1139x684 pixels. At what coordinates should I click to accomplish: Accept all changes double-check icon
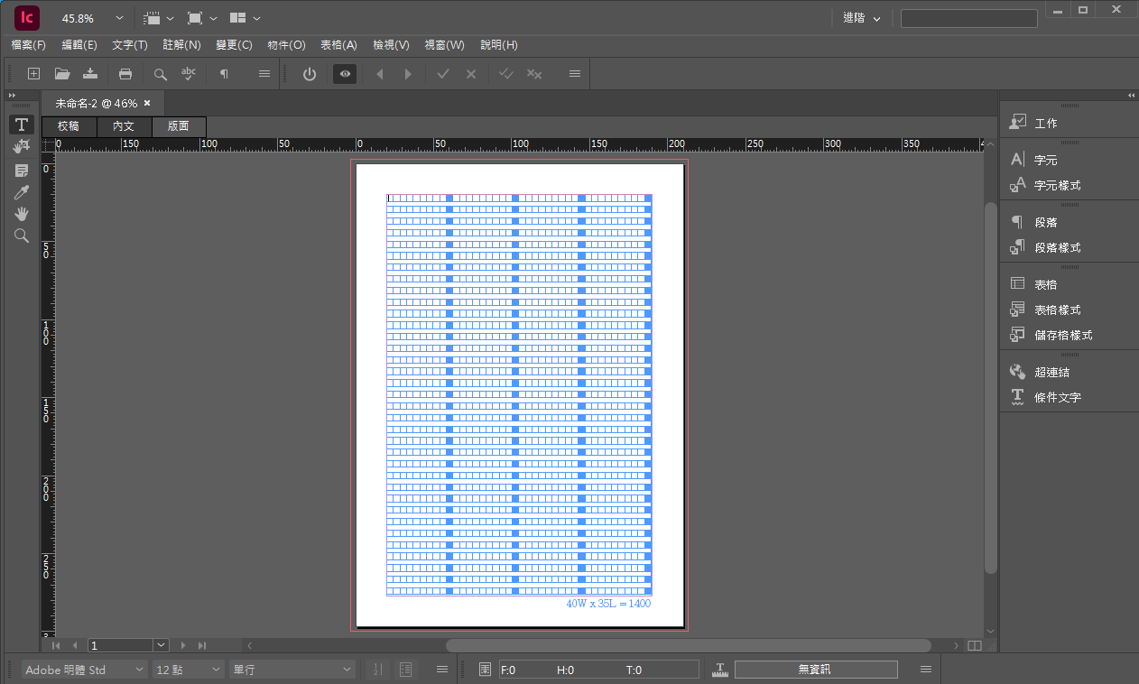click(x=506, y=74)
